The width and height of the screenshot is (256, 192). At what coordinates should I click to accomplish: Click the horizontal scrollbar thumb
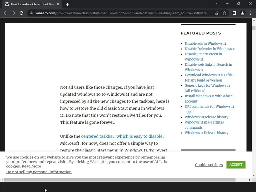coord(120,180)
